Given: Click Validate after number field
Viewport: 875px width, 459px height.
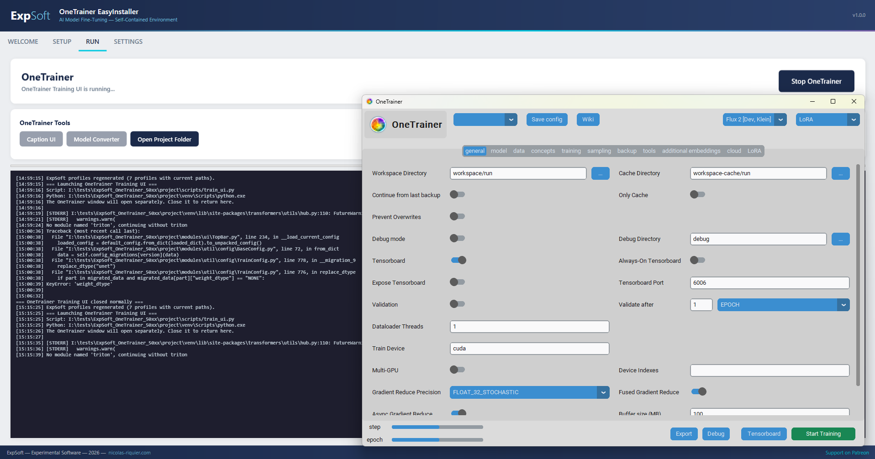Looking at the screenshot, I should 701,305.
